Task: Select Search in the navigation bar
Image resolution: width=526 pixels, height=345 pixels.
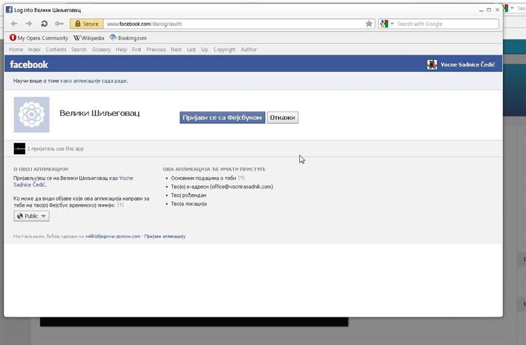Action: pos(79,49)
